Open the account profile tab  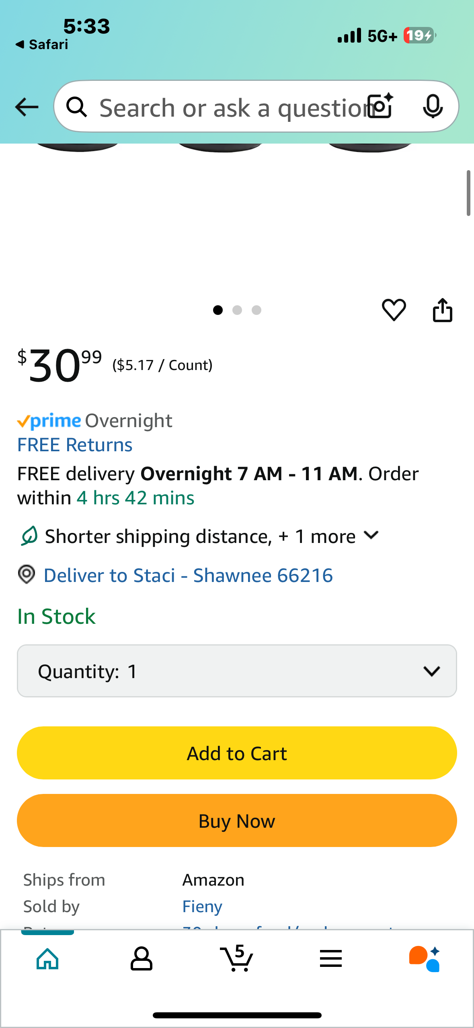point(141,959)
